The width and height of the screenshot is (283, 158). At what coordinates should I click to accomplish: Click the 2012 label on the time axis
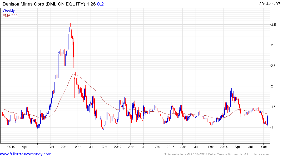point(118,147)
